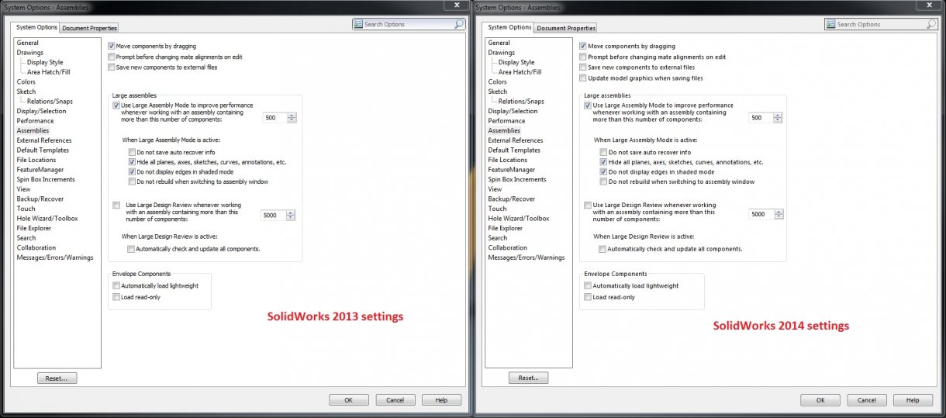Open Display Style under Drawings, left window
The width and height of the screenshot is (946, 418).
tap(45, 62)
